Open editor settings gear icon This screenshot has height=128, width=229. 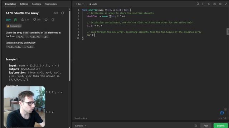click(x=220, y=4)
